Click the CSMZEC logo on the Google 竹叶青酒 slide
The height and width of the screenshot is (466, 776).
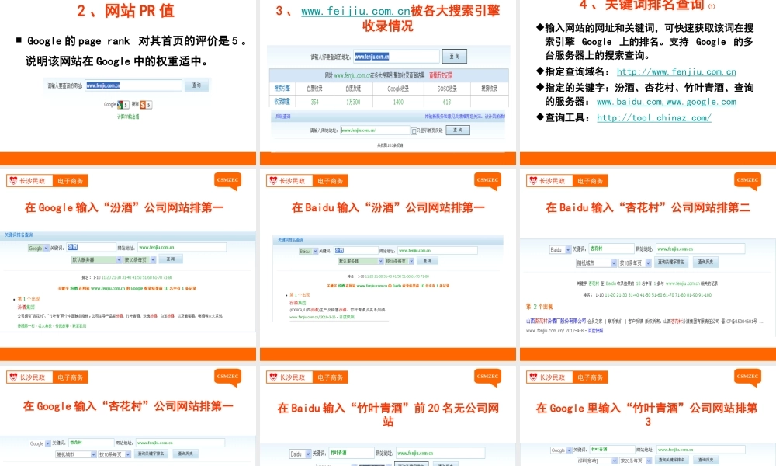[747, 376]
